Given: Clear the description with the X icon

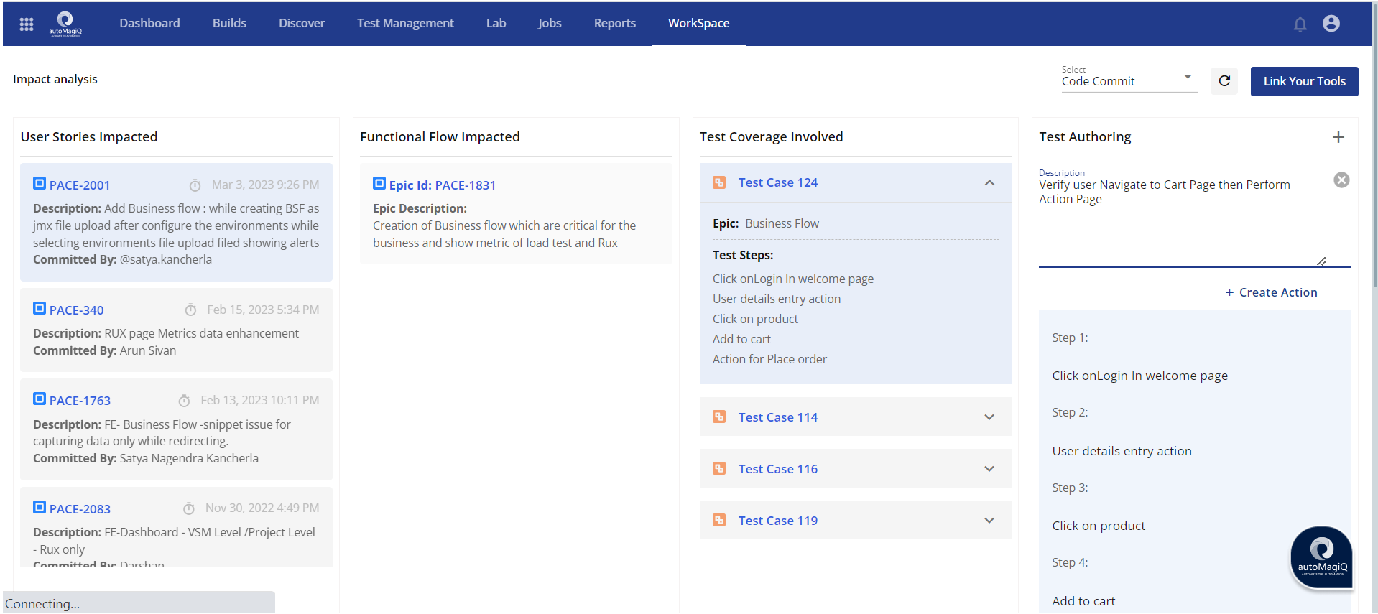Looking at the screenshot, I should pyautogui.click(x=1341, y=180).
